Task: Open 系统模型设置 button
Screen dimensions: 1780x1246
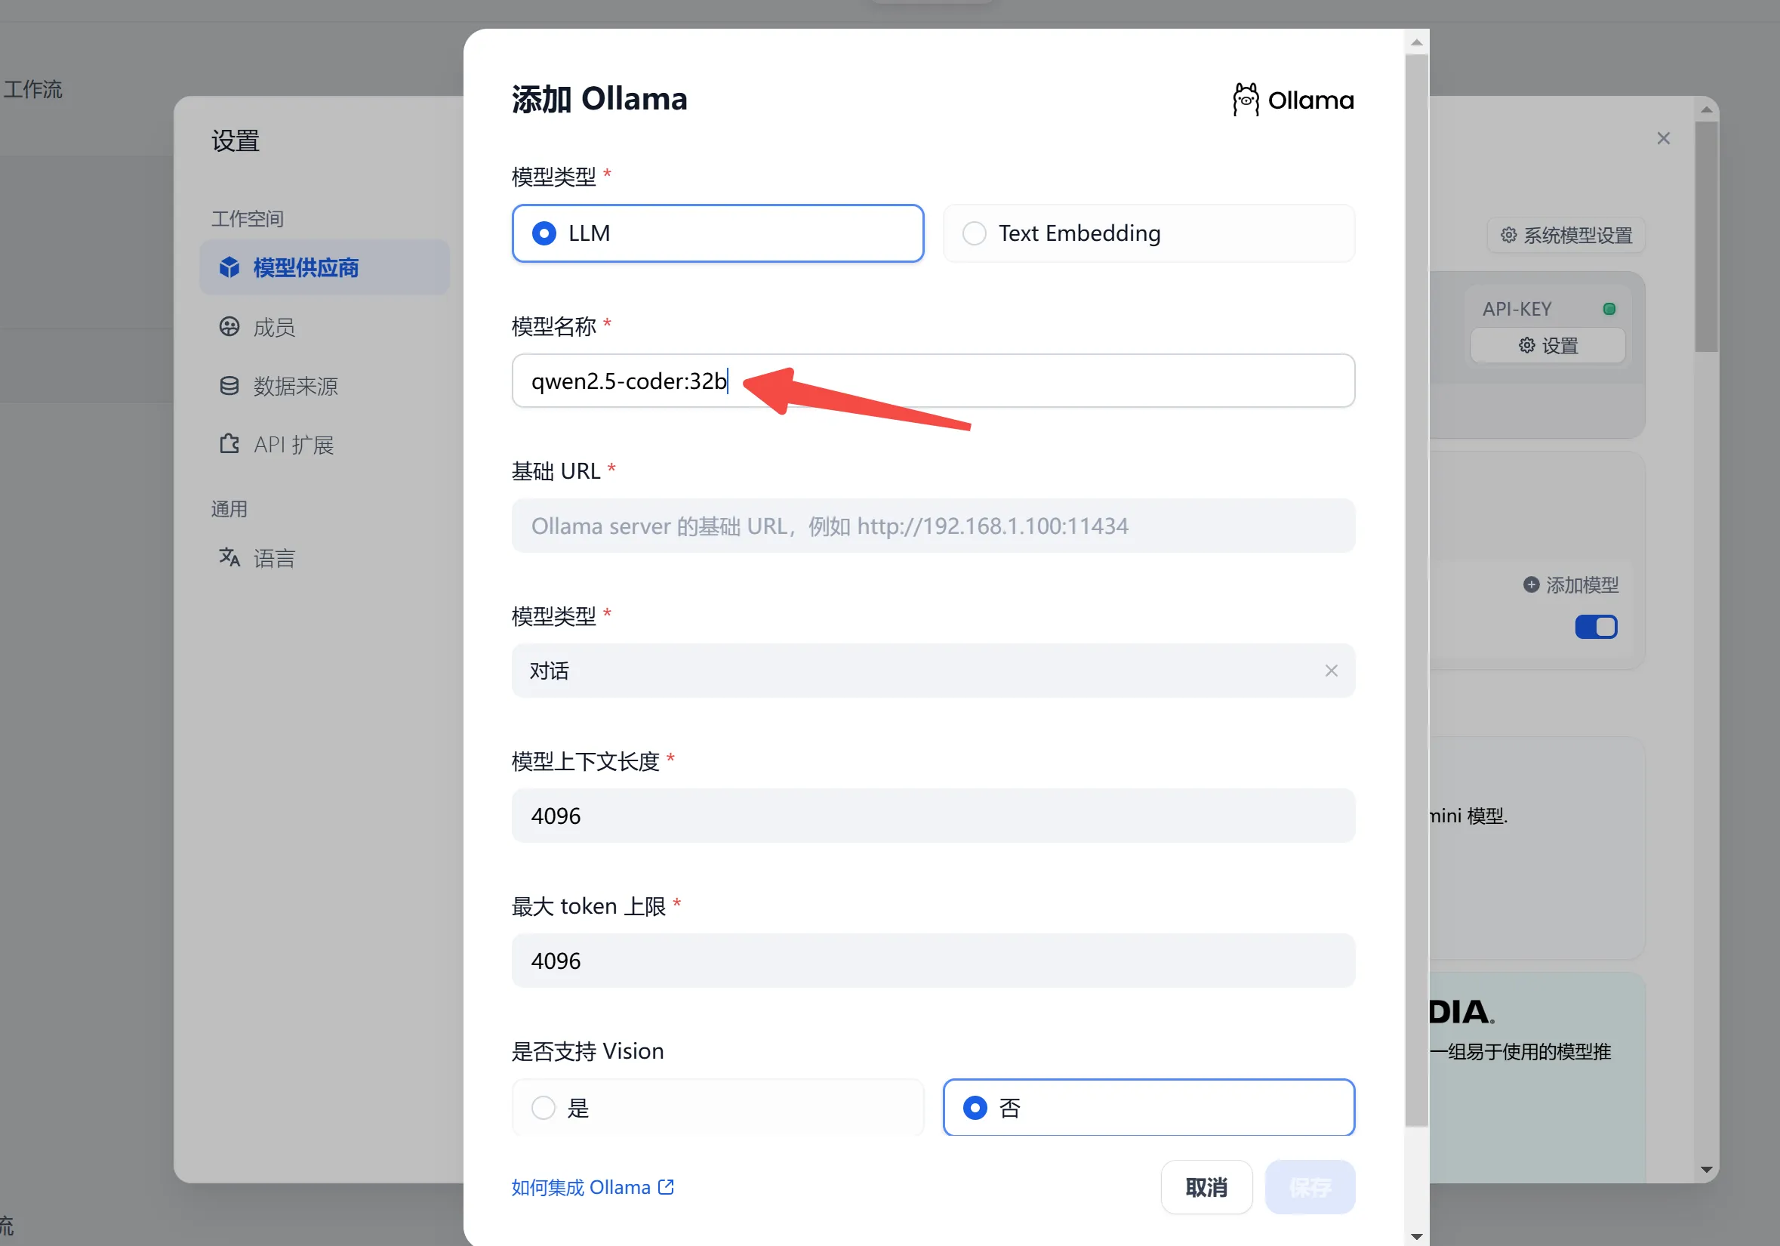Action: tap(1566, 235)
